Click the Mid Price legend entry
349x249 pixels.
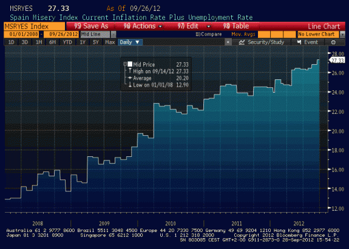(x=144, y=65)
